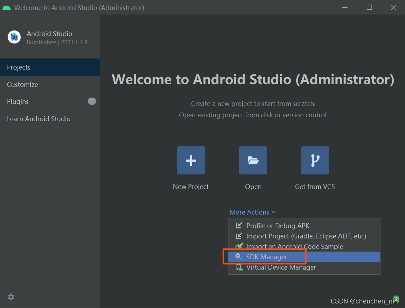Click the Import Project arrow icon
This screenshot has height=308, width=405.
[x=239, y=236]
